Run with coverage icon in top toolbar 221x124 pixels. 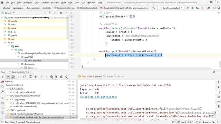tap(198, 8)
